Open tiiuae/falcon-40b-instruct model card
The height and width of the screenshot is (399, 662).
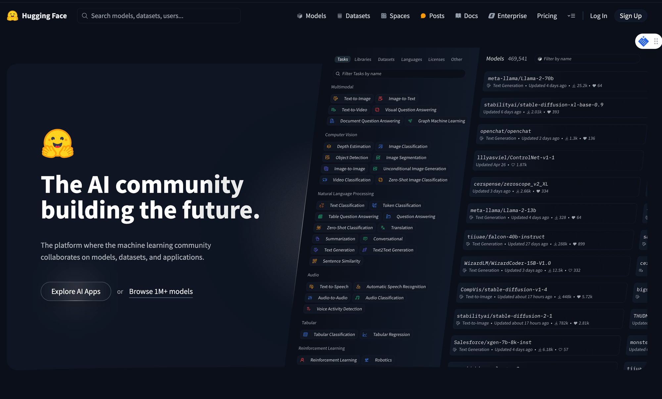548,240
